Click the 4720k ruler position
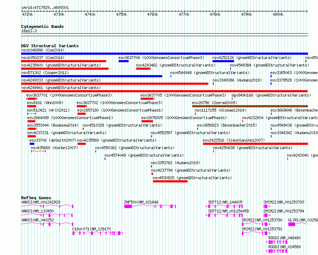 pyautogui.click(x=28, y=14)
